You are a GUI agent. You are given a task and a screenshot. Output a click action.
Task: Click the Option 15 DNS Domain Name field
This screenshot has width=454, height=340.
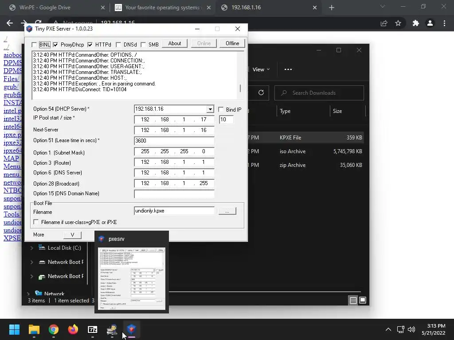[x=174, y=194]
